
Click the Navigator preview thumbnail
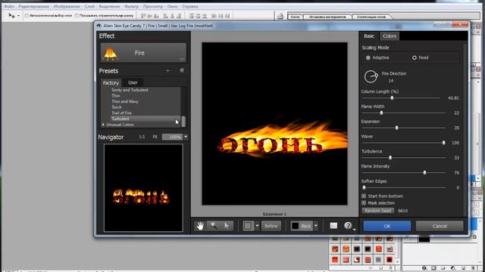[143, 188]
